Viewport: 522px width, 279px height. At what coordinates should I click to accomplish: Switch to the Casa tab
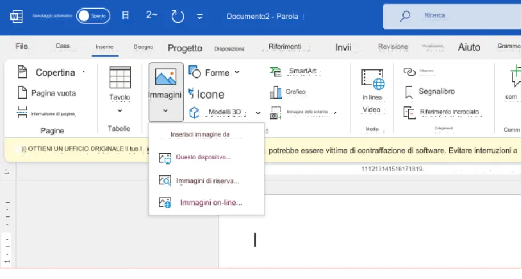[63, 46]
